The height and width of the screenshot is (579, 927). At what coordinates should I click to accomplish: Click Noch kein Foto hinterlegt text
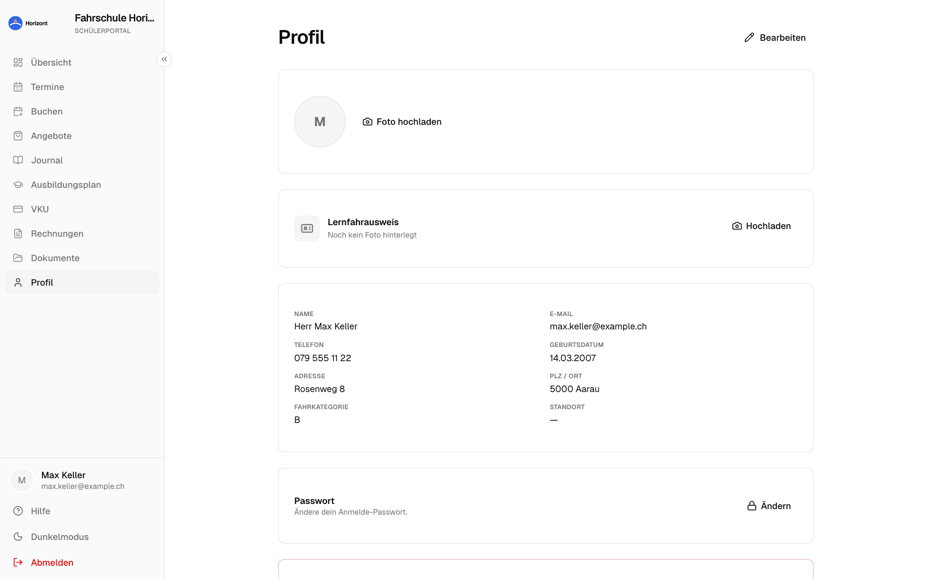372,235
